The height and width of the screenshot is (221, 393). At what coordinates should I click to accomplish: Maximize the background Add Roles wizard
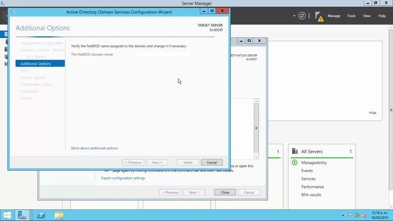[x=249, y=41]
